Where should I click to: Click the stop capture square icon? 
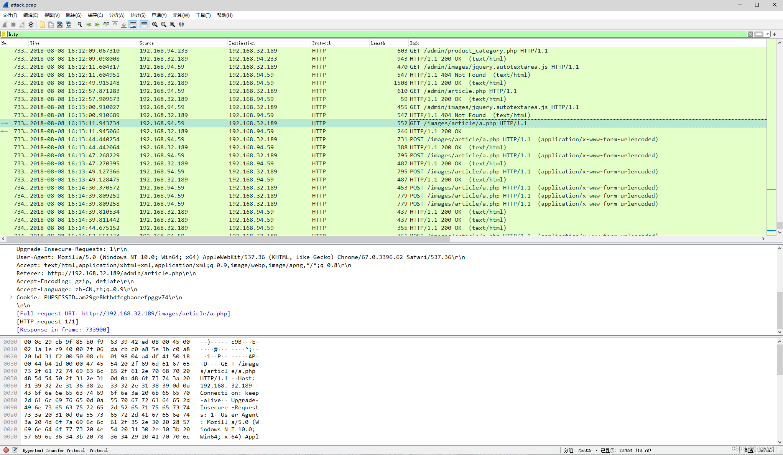coord(14,25)
